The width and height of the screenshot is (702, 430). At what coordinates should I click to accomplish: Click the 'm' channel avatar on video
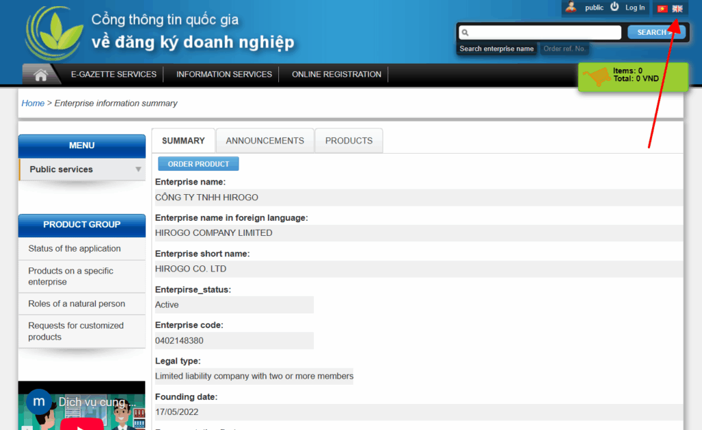pyautogui.click(x=39, y=401)
